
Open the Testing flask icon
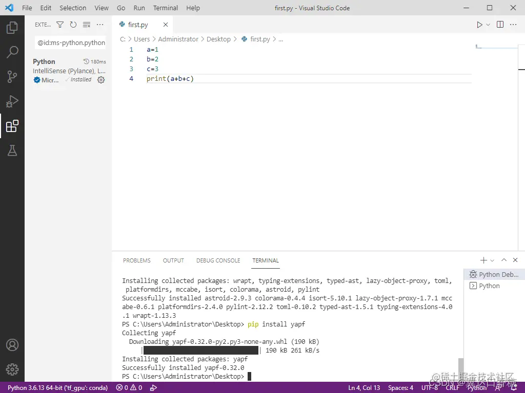pyautogui.click(x=12, y=151)
